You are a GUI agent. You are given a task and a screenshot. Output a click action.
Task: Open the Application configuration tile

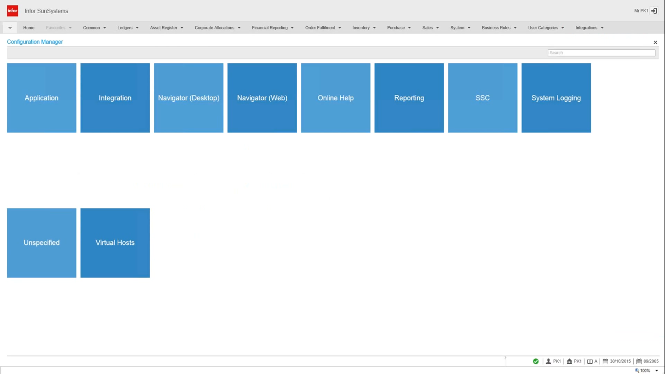coord(41,98)
